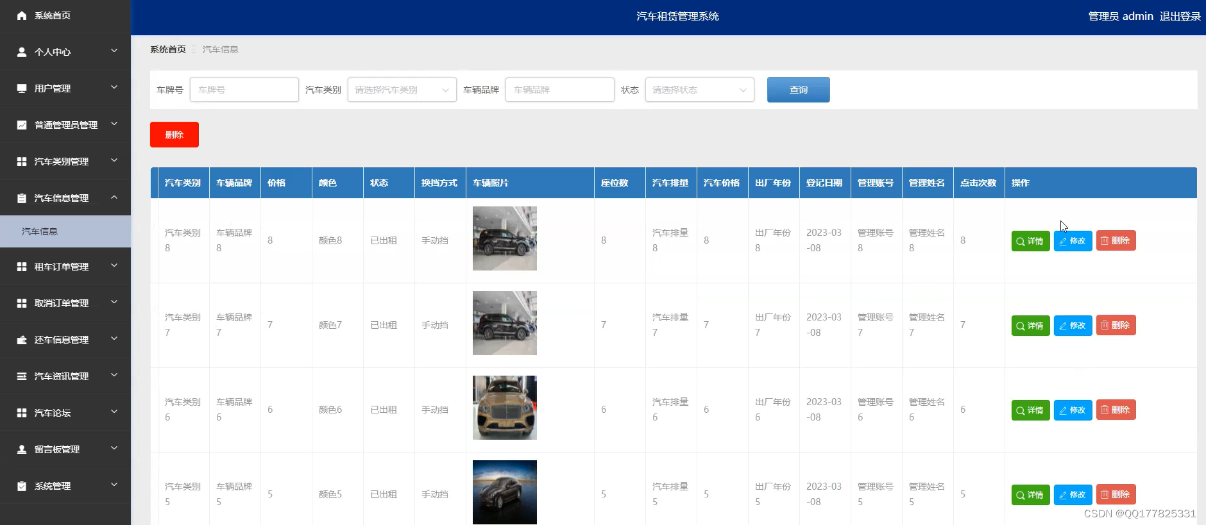
Task: Click 修改 for row 汽车类别6
Action: pos(1073,410)
